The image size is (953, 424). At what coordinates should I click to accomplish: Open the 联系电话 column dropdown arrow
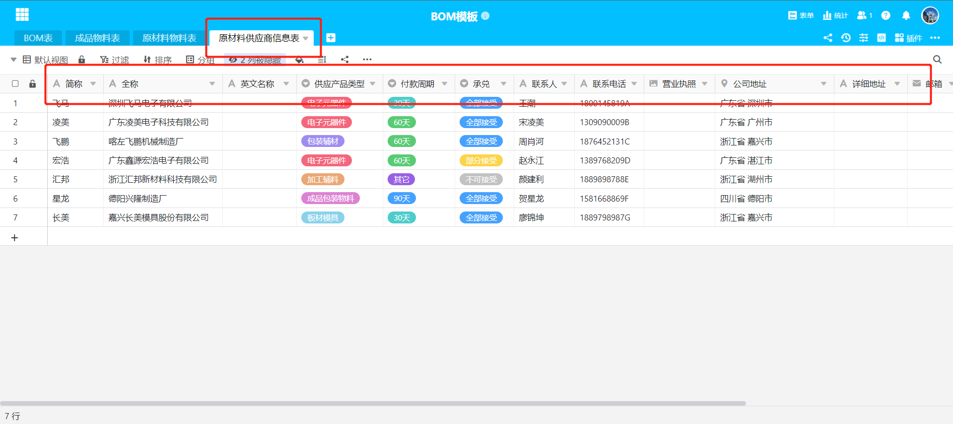point(634,83)
